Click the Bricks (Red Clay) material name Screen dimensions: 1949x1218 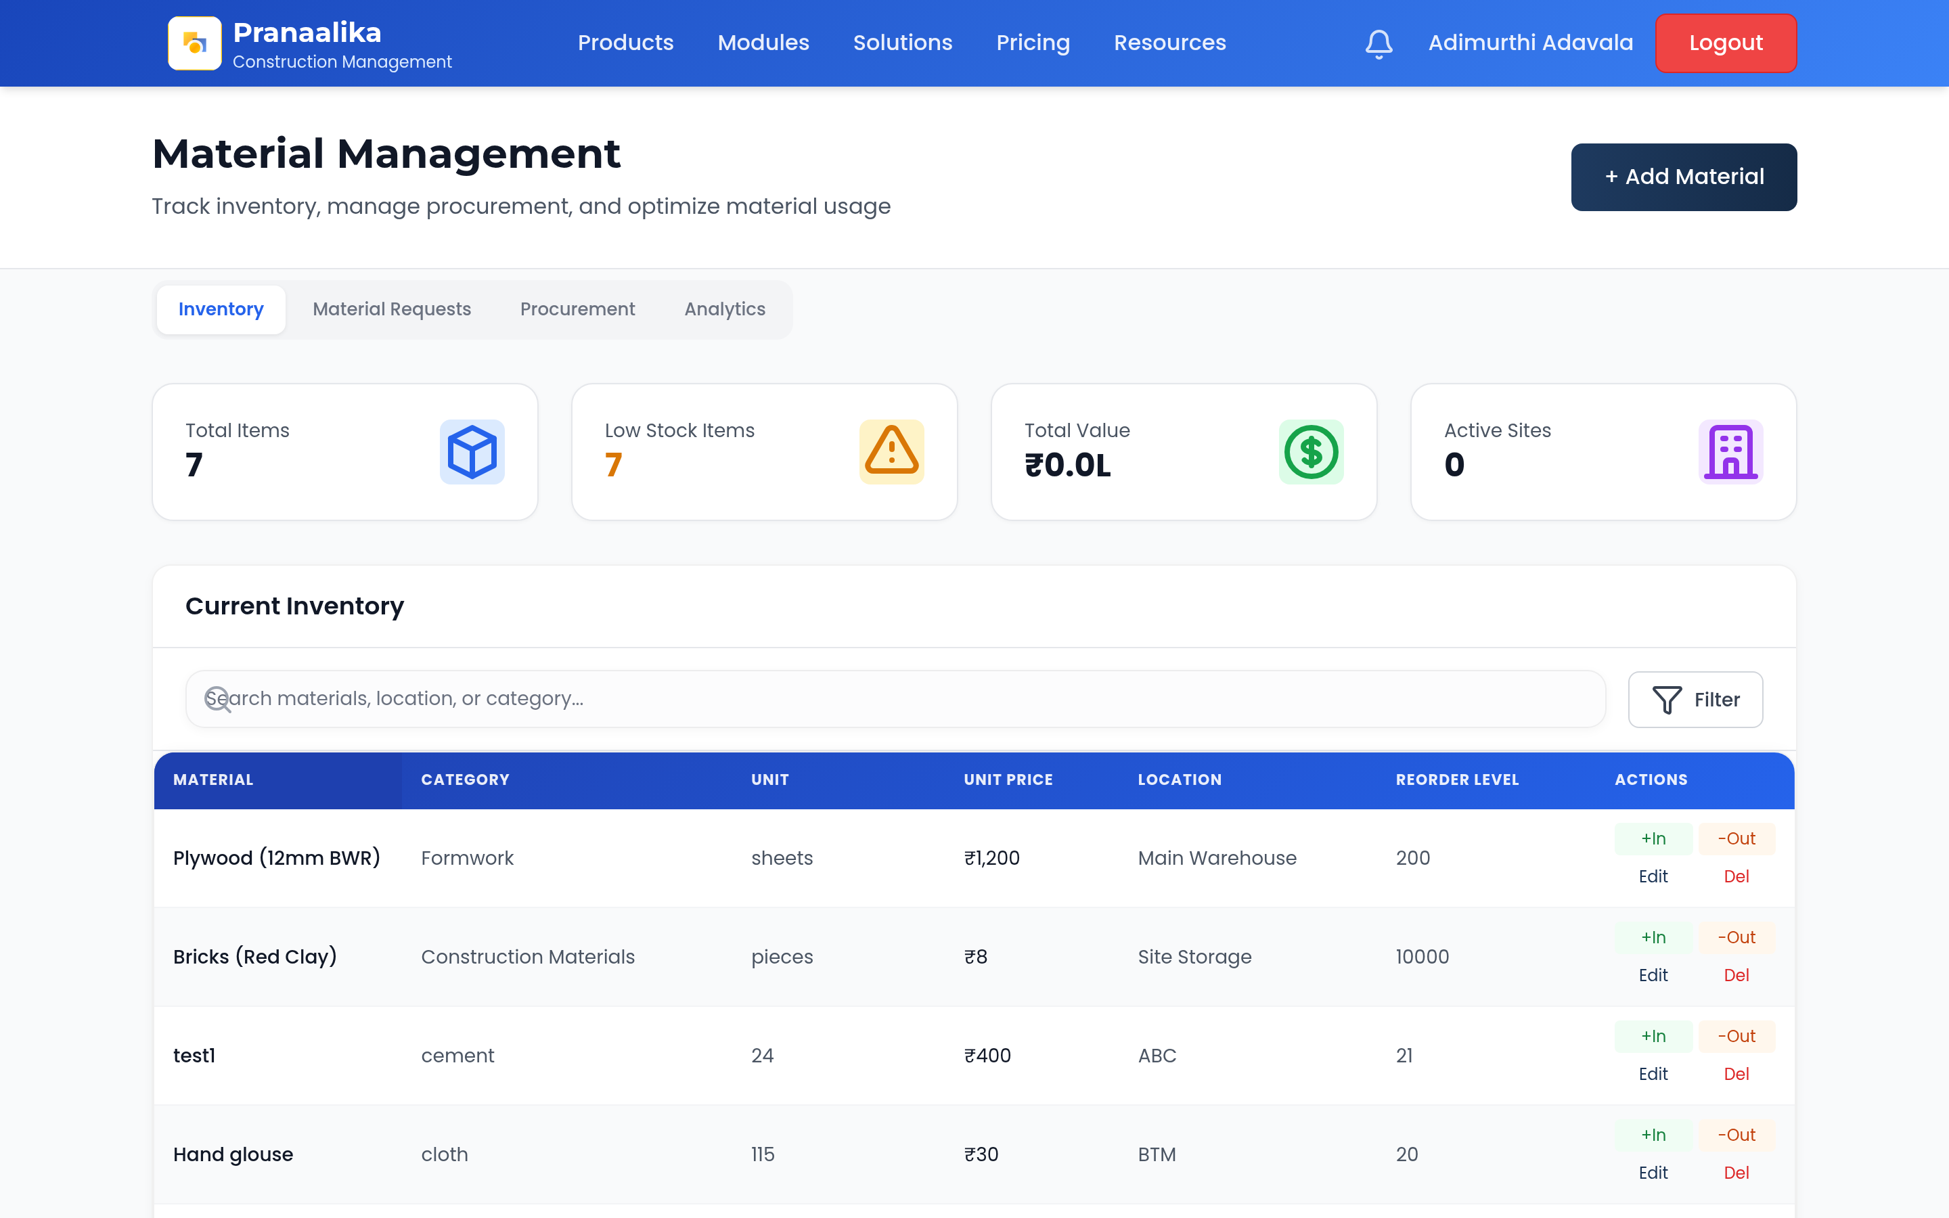pos(255,957)
